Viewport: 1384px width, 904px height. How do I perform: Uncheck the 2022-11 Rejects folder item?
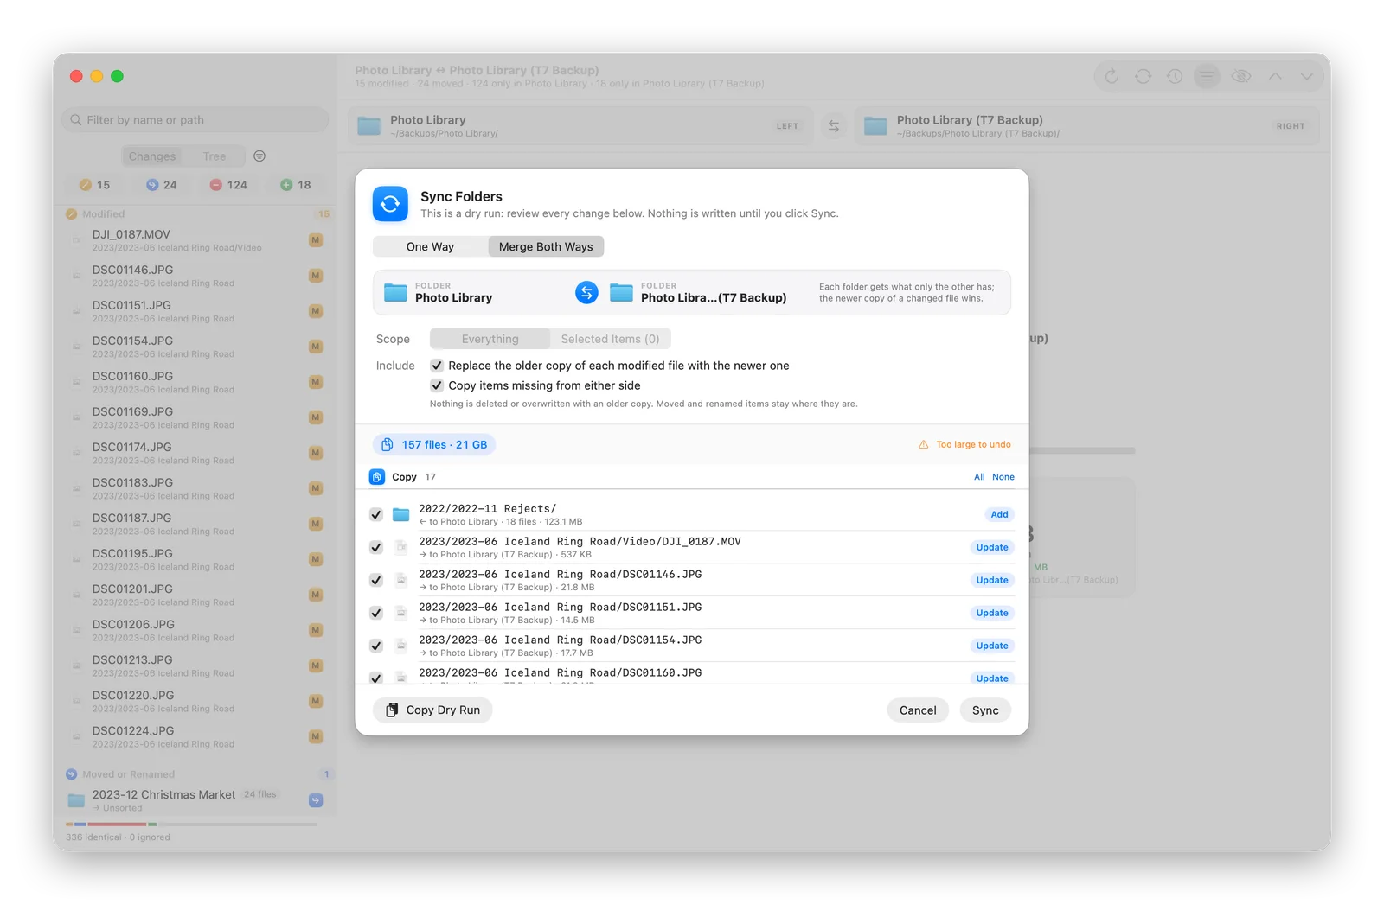coord(376,514)
